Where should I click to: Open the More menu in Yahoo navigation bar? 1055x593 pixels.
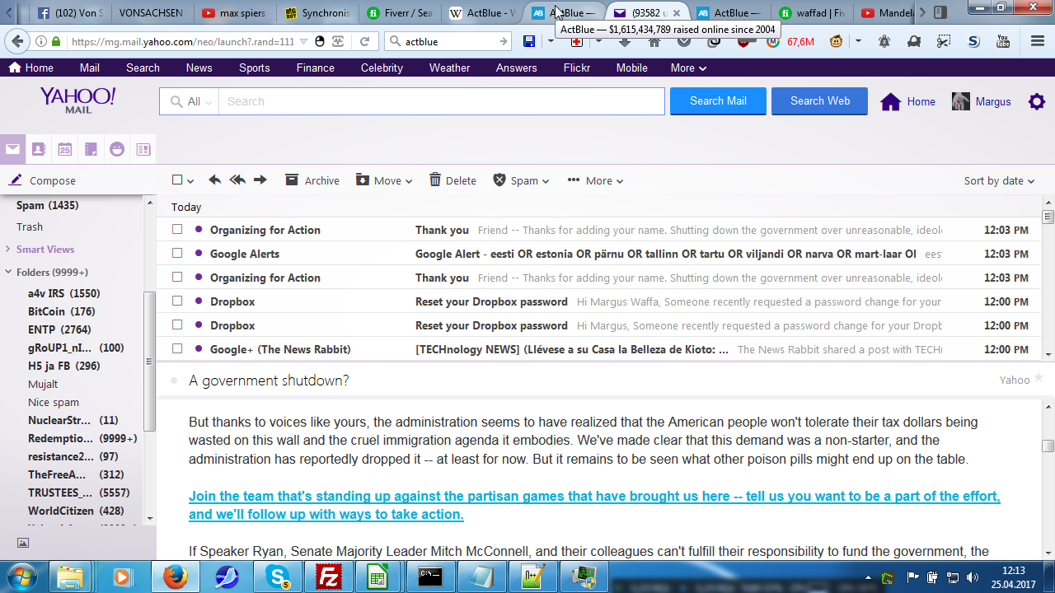[x=688, y=68]
